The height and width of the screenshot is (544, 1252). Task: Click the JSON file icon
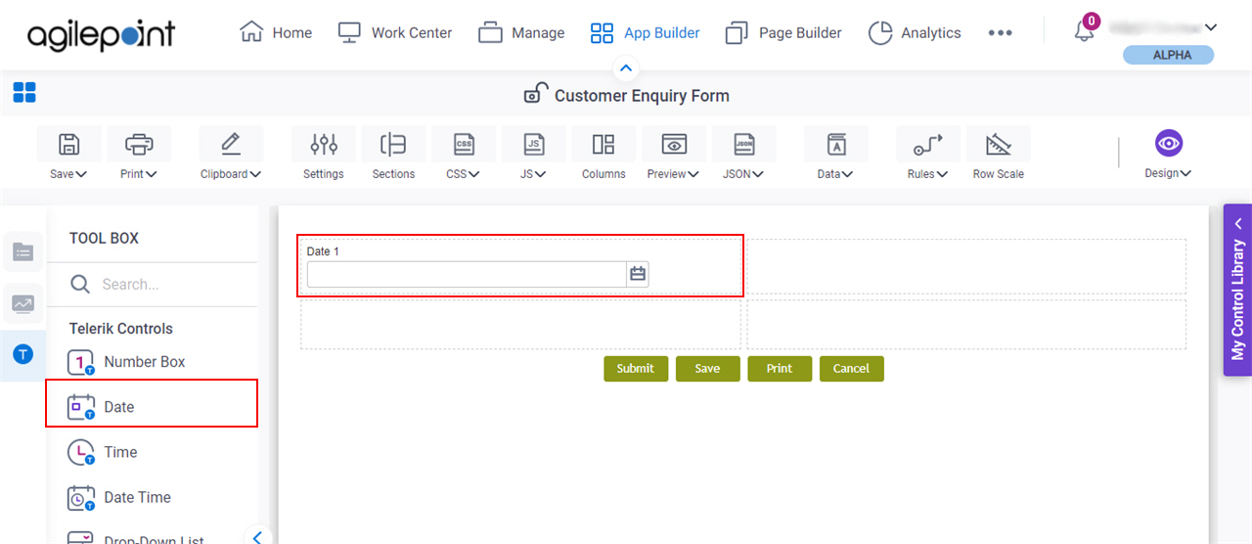click(x=743, y=145)
